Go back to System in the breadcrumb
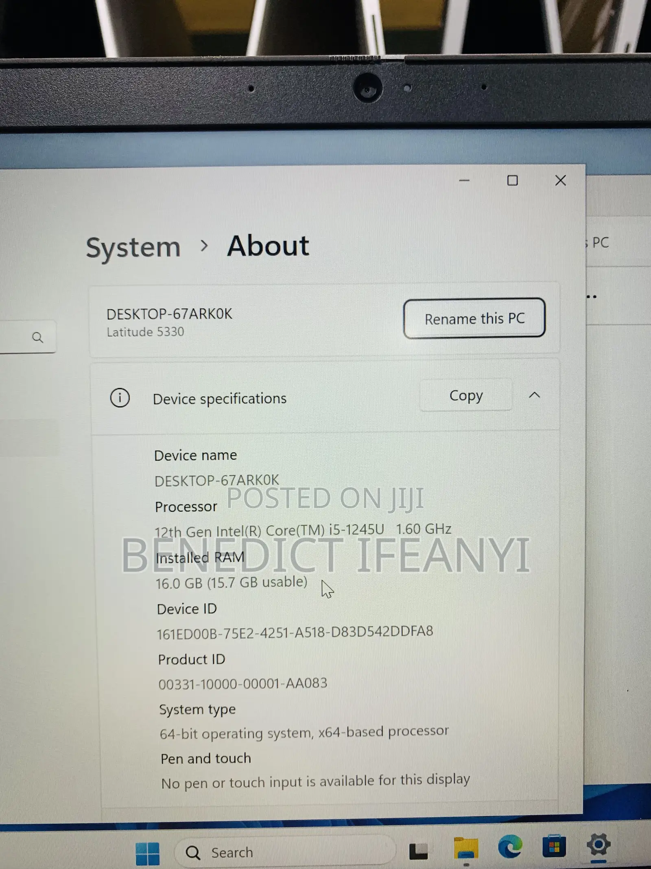 point(133,247)
